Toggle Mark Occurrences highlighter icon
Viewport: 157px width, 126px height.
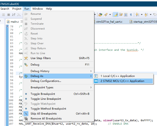click(116, 15)
